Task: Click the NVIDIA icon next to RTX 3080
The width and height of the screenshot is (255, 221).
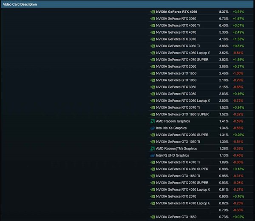Action: pos(153,94)
